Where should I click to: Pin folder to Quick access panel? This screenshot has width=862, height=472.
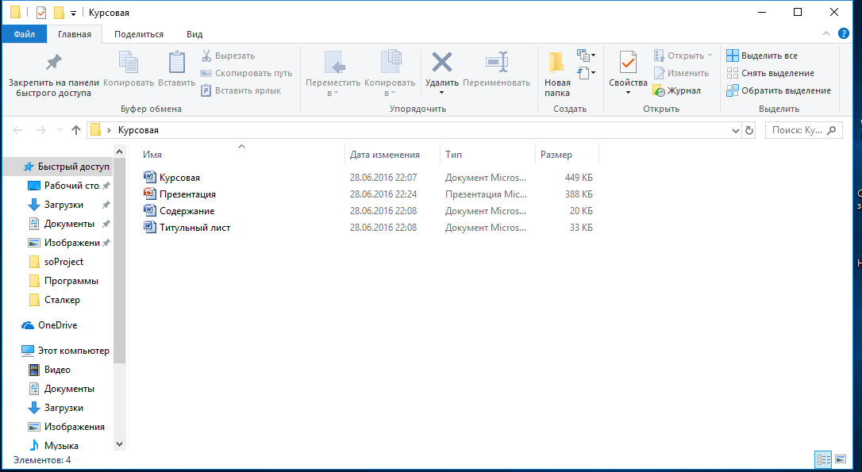click(53, 74)
